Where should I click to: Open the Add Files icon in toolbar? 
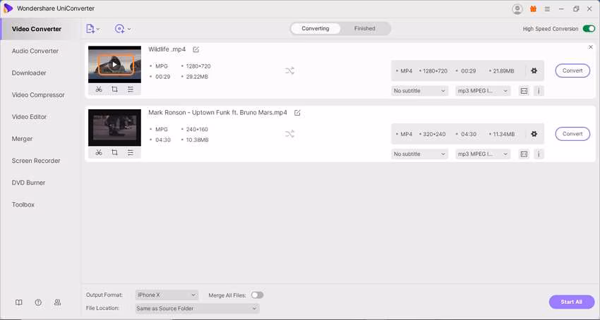point(90,29)
